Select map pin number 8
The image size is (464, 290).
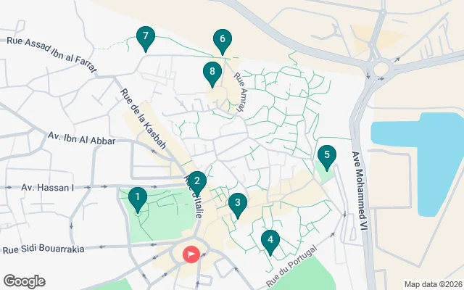(212, 74)
